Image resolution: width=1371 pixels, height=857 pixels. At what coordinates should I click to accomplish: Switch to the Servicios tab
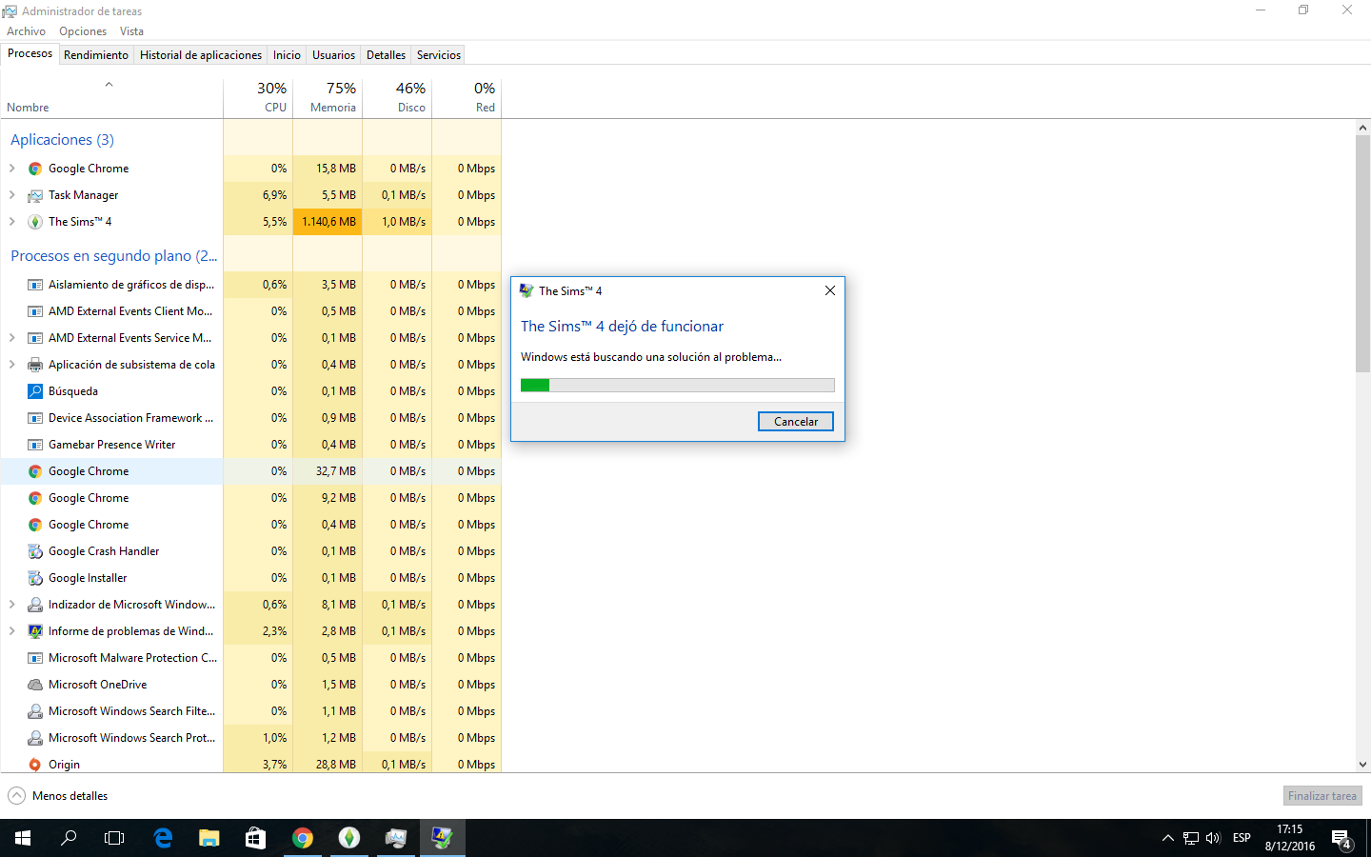tap(439, 55)
